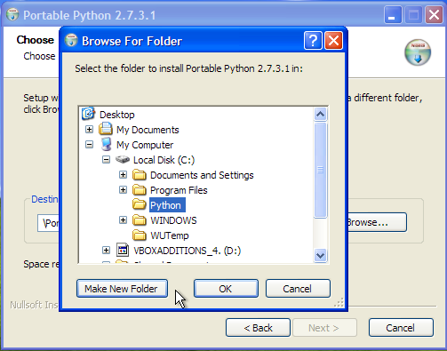447x351 pixels.
Task: Select Program Files label
Action: pos(179,190)
